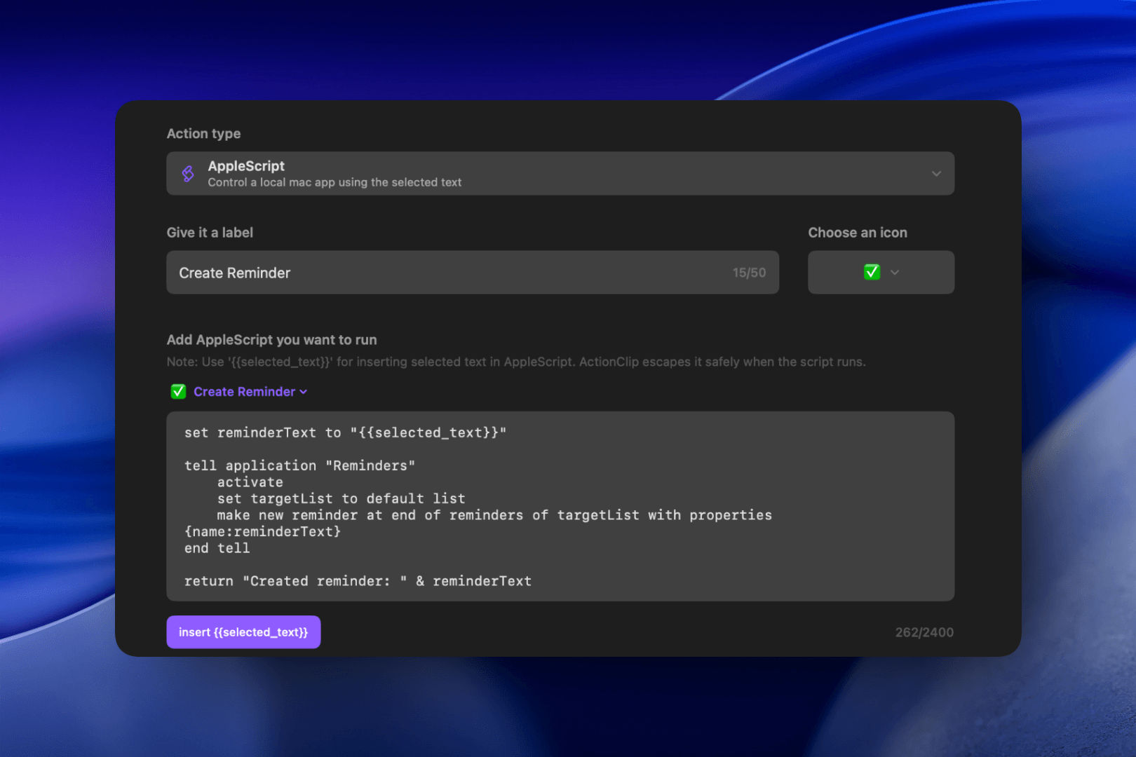The width and height of the screenshot is (1136, 757).
Task: Click the set reminderText code line
Action: point(345,432)
